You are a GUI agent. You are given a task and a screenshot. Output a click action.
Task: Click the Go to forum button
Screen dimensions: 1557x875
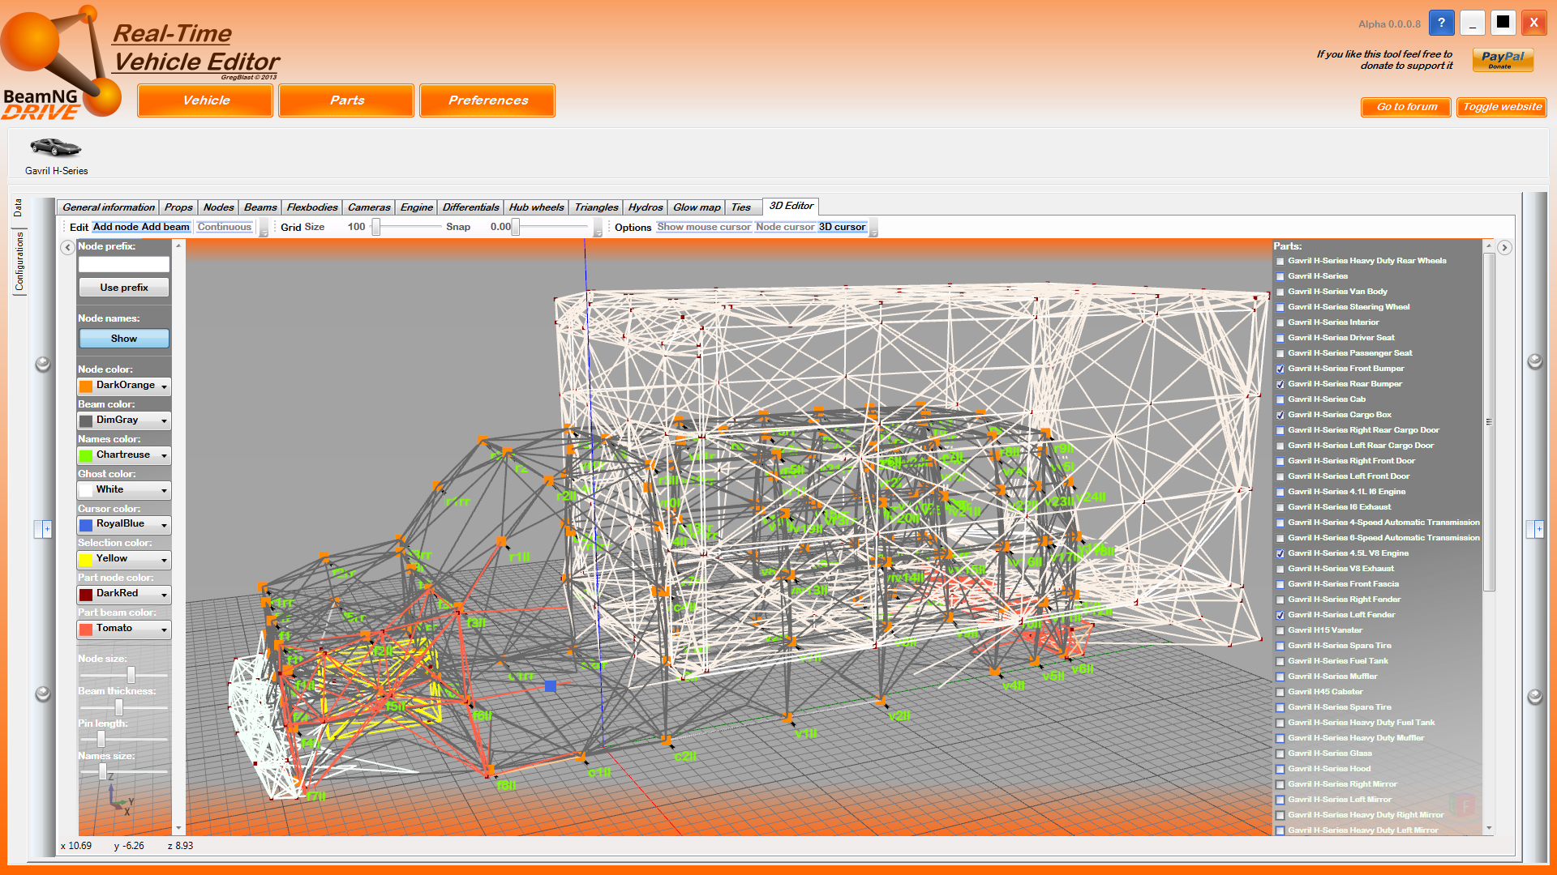[x=1406, y=107]
